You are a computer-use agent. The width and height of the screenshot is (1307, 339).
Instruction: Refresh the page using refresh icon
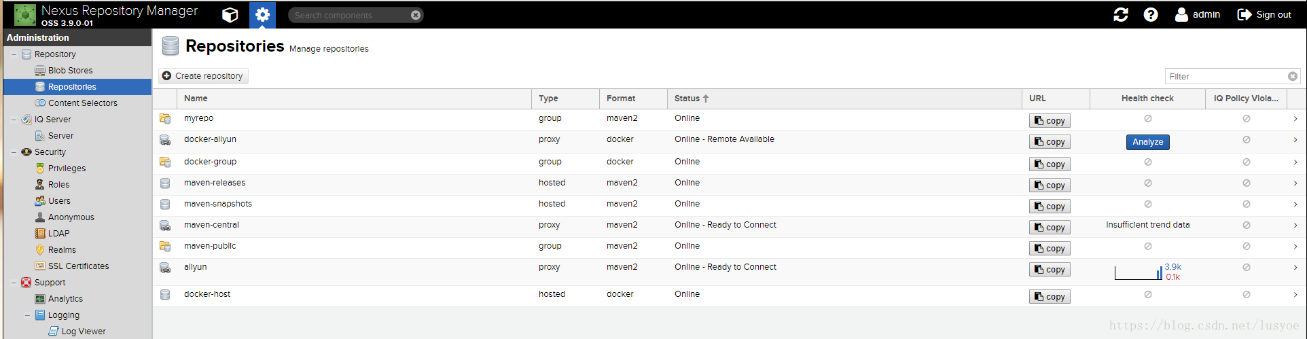pyautogui.click(x=1121, y=14)
